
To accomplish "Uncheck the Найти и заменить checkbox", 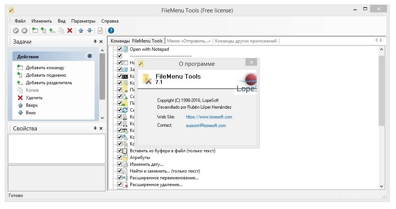I will pyautogui.click(x=119, y=171).
